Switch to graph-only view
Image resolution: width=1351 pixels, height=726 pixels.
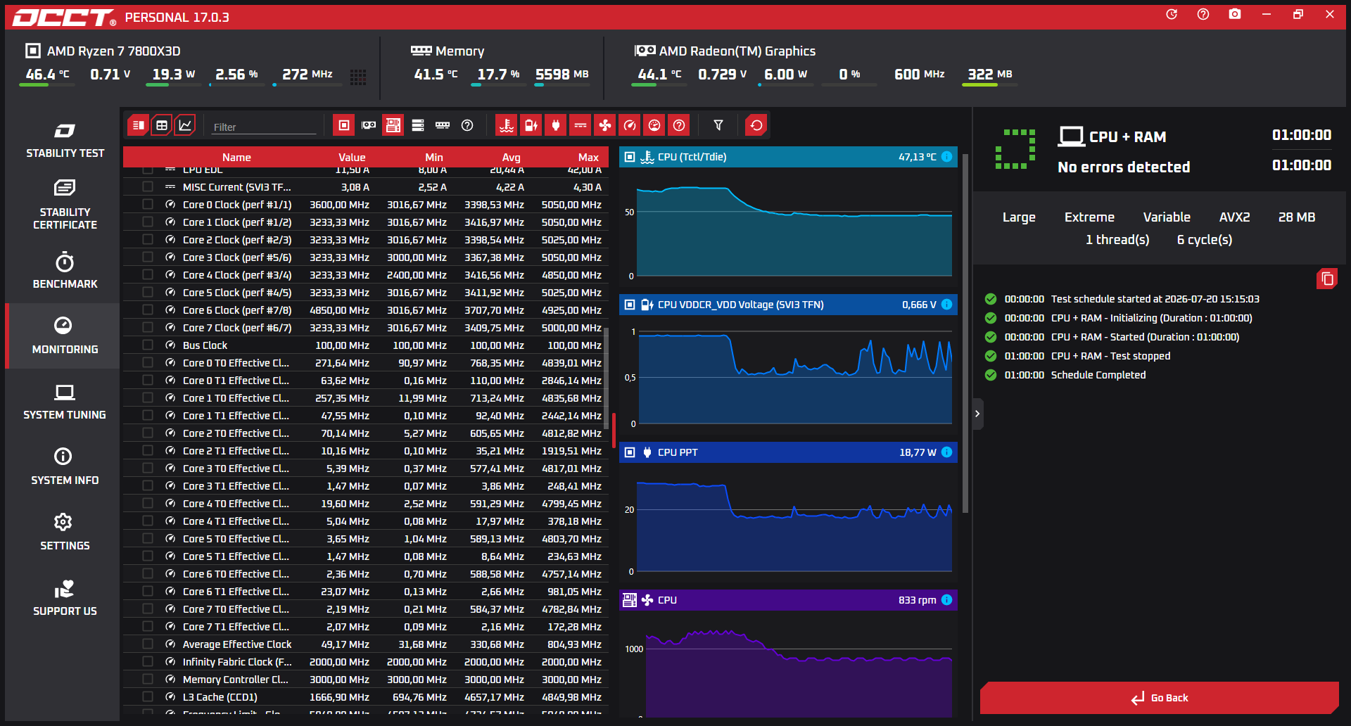point(185,125)
